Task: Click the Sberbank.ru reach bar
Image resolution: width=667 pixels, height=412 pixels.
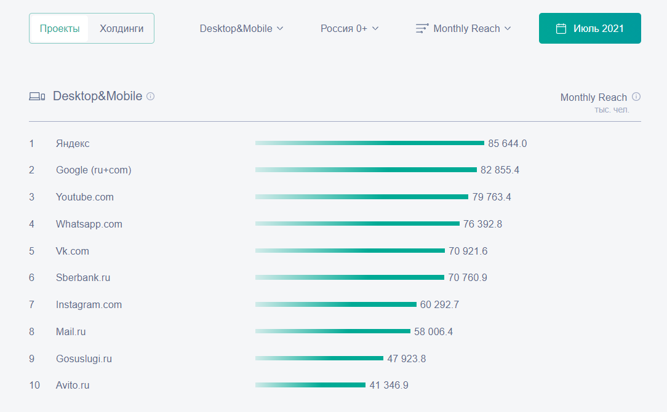Action: point(349,277)
